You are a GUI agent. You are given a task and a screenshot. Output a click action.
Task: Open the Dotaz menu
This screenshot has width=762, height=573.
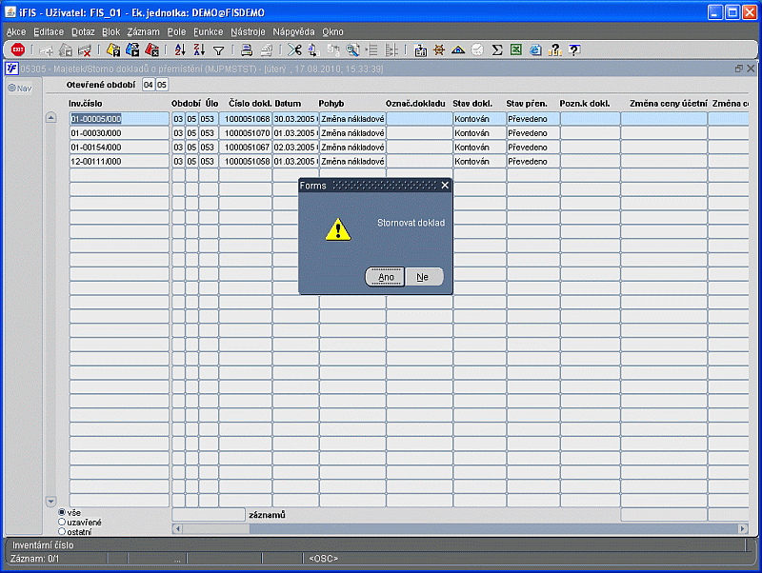[x=83, y=32]
